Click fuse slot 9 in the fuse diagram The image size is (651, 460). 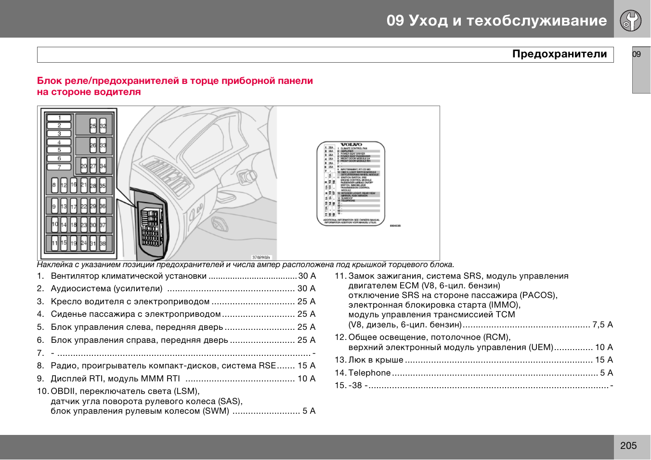point(54,206)
